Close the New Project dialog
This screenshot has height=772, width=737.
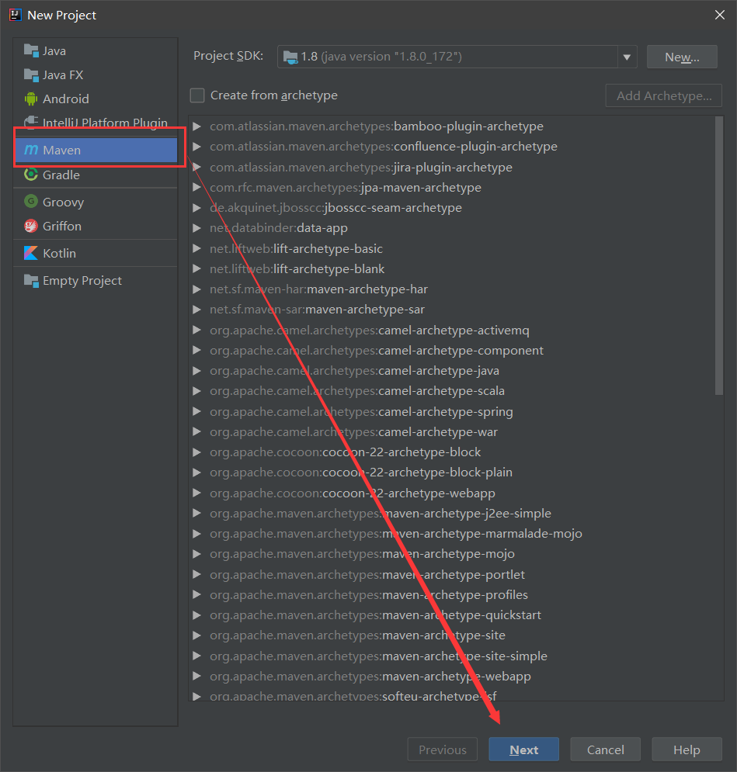coord(720,15)
